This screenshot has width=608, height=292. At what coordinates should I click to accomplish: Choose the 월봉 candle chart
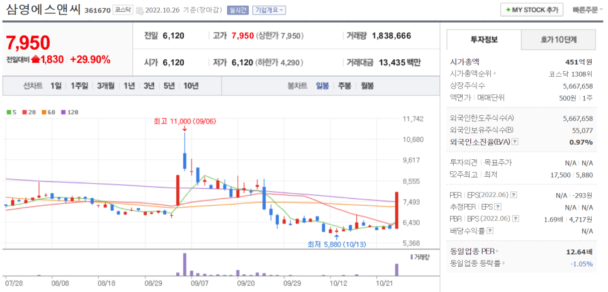tap(367, 86)
